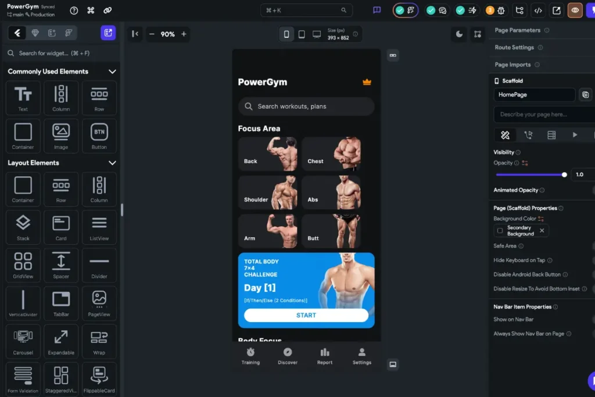
Task: Click the preview eye icon
Action: pos(575,10)
